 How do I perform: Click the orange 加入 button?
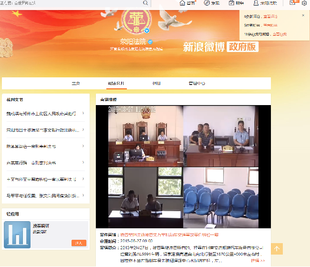[79, 243]
